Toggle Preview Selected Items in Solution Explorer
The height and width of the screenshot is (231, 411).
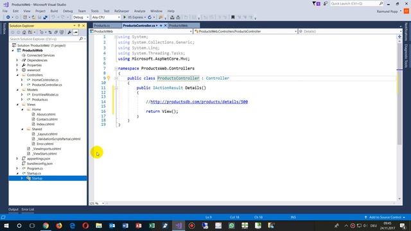click(x=76, y=32)
